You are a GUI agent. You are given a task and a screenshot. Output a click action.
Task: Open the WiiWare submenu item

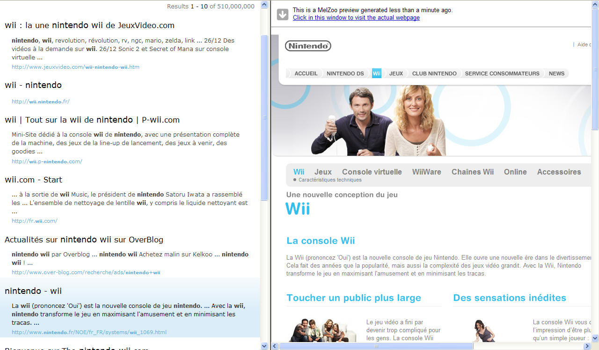427,172
